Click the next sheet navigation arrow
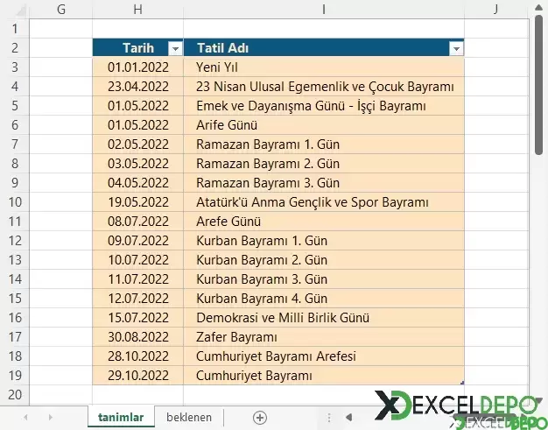548x430 pixels. (x=51, y=418)
